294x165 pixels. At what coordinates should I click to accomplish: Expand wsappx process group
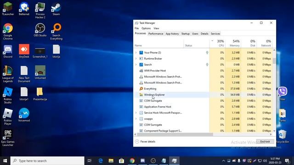[136, 119]
